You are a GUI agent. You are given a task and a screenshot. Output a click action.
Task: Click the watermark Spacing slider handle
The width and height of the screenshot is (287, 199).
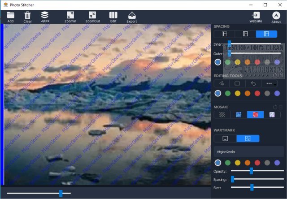(232, 179)
